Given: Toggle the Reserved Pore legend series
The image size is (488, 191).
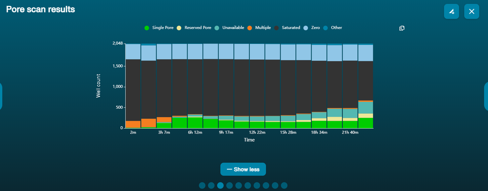Looking at the screenshot, I should [194, 28].
